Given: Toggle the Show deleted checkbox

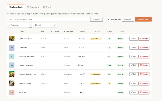Looking at the screenshot, I should pos(106,19).
